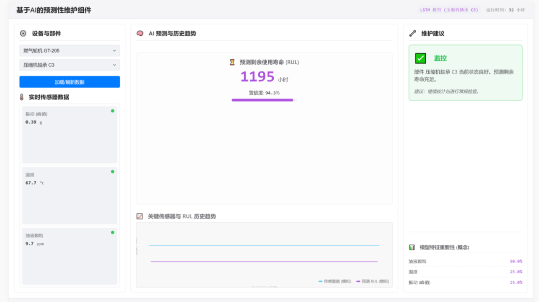Click the 监控 status heading
The height and width of the screenshot is (302, 539).
click(x=440, y=58)
